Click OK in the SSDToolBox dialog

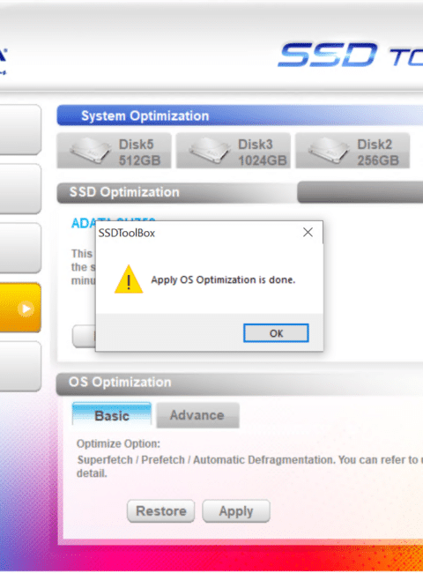pos(276,333)
